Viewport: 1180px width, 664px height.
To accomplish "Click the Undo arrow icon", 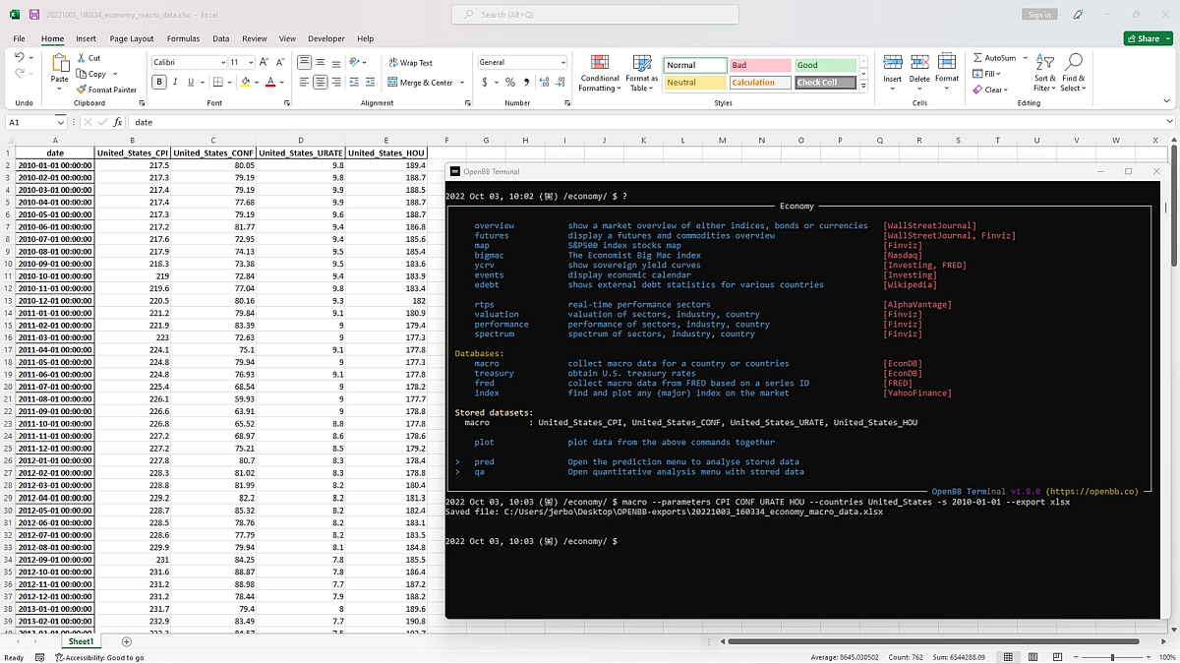I will click(x=20, y=59).
